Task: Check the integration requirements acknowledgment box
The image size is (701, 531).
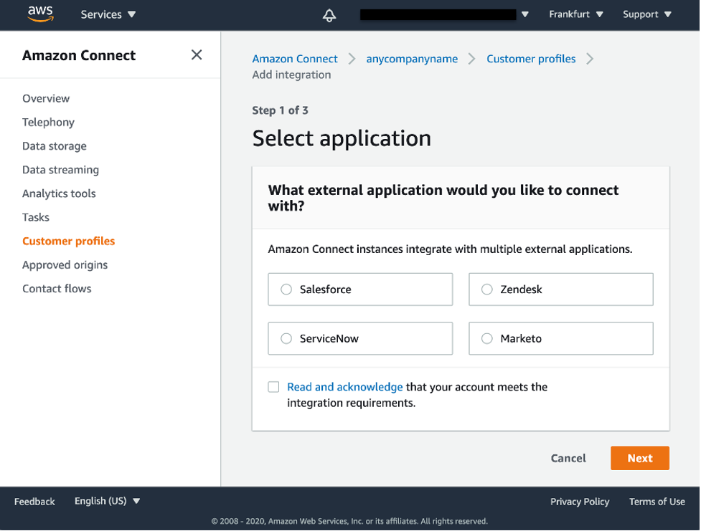Action: click(273, 387)
